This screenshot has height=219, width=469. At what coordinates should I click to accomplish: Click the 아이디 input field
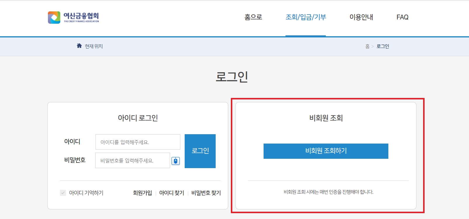(x=138, y=142)
